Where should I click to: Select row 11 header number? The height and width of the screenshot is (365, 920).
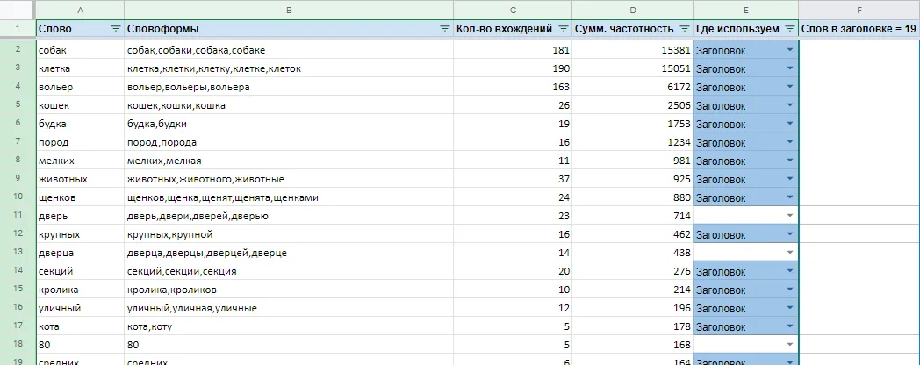tap(18, 216)
